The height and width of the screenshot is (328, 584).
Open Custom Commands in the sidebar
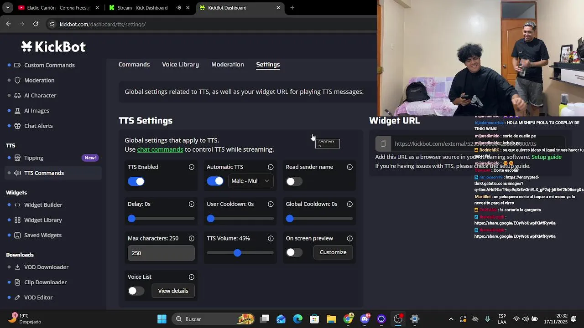pos(49,65)
